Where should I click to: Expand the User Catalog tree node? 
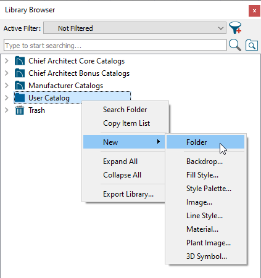(x=7, y=98)
